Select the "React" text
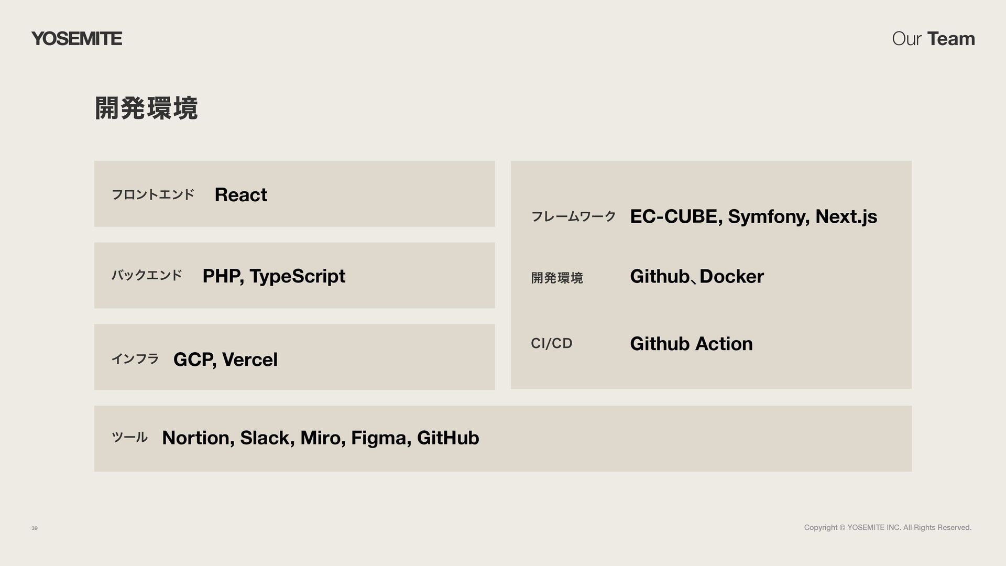The image size is (1006, 566). (x=241, y=195)
